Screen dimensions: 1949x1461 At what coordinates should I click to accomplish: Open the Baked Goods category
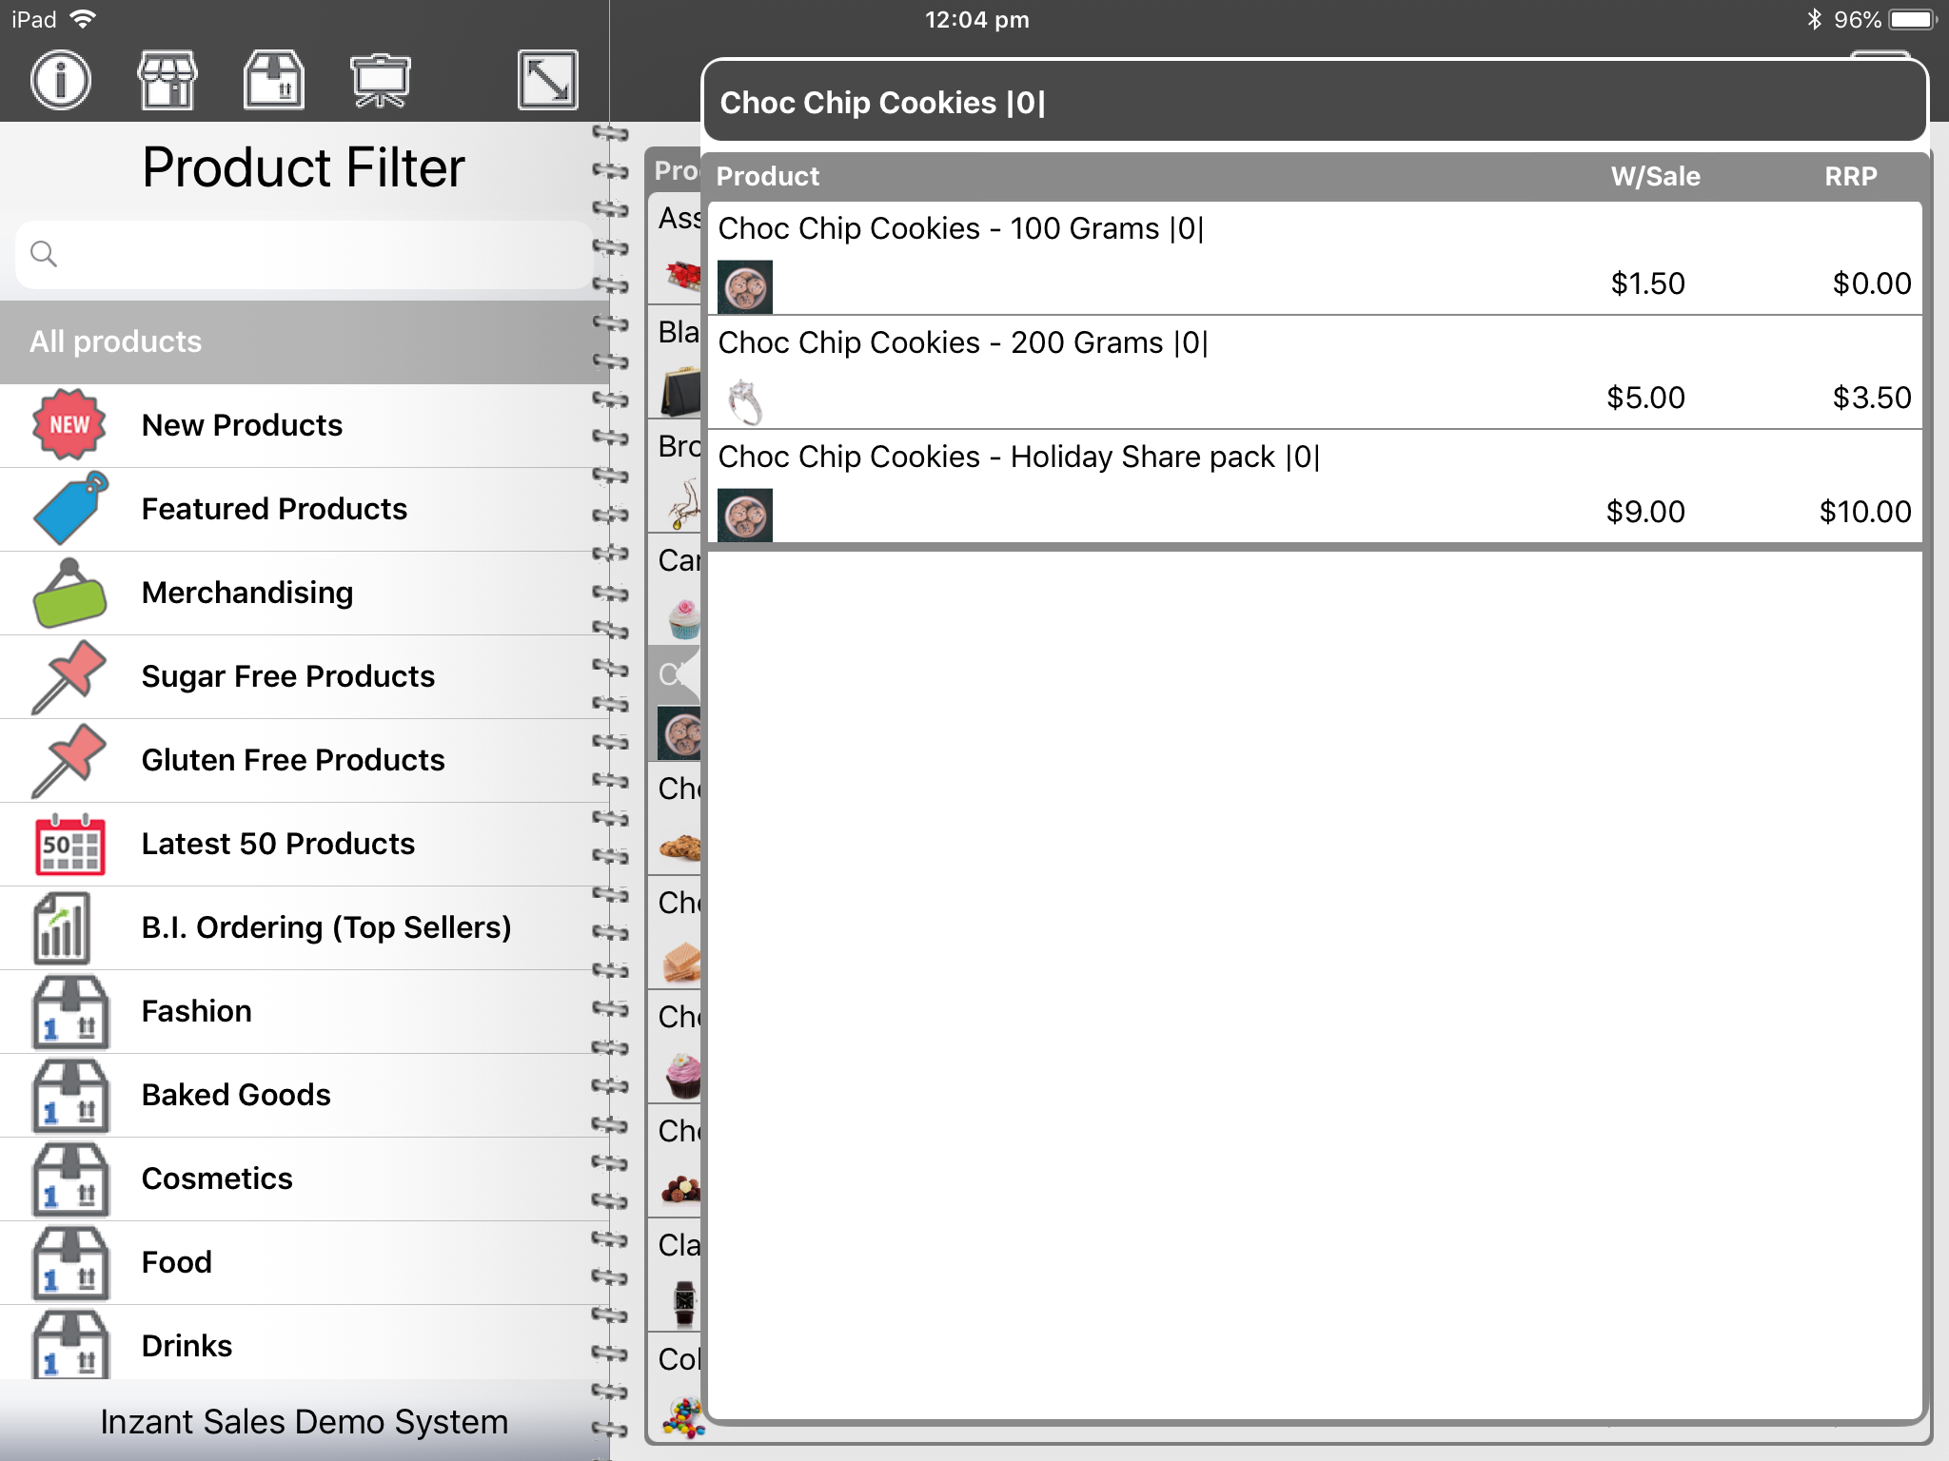point(236,1095)
